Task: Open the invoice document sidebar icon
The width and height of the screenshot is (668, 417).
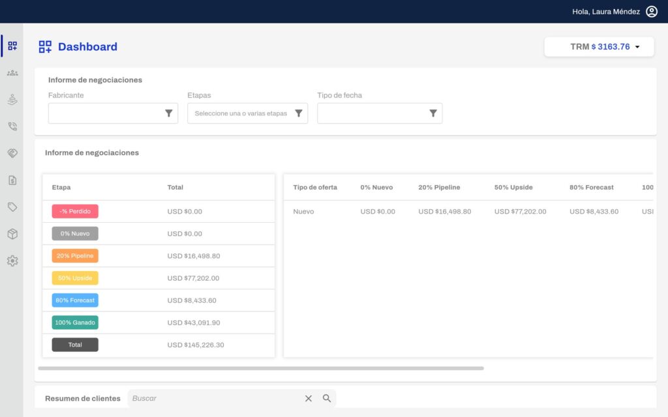Action: coord(12,180)
